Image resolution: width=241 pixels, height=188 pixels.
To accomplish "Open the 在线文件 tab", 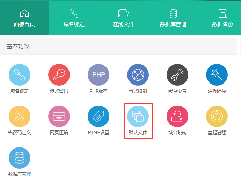I will 123,18.
